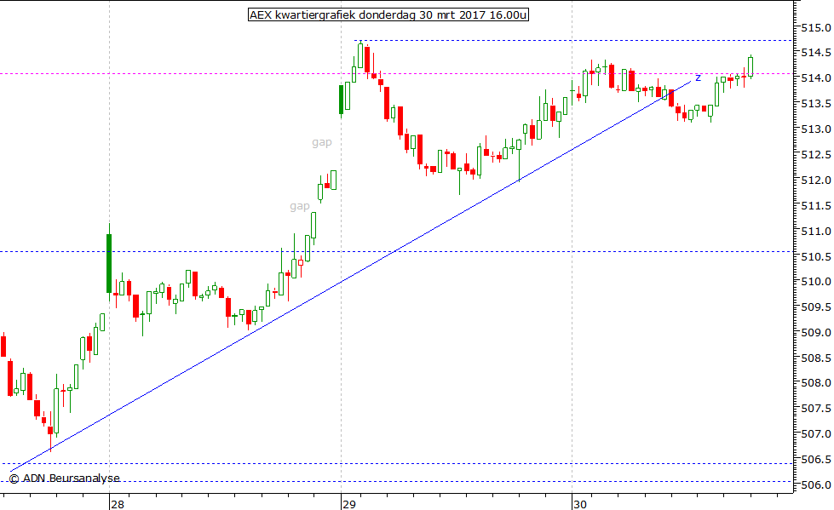Click the 508.0 price axis label

(x=816, y=382)
